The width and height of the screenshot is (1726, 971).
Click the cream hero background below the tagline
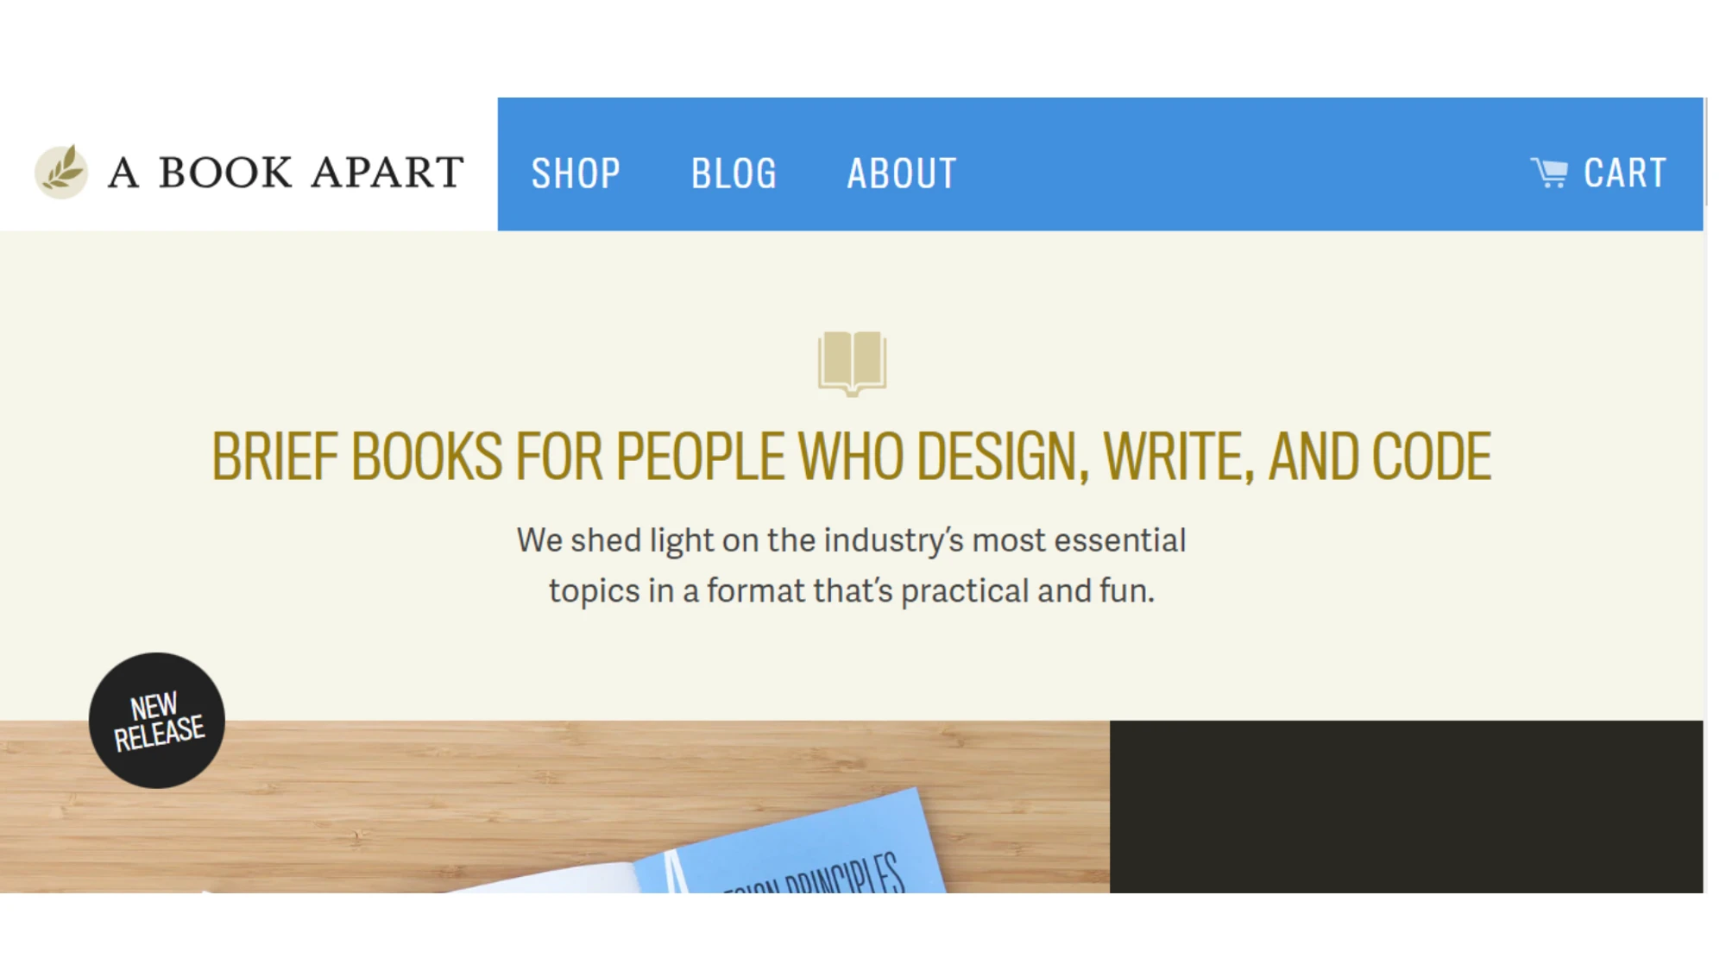click(851, 665)
